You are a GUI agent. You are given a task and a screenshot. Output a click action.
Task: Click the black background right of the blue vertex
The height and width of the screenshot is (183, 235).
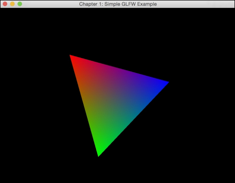[202, 82]
